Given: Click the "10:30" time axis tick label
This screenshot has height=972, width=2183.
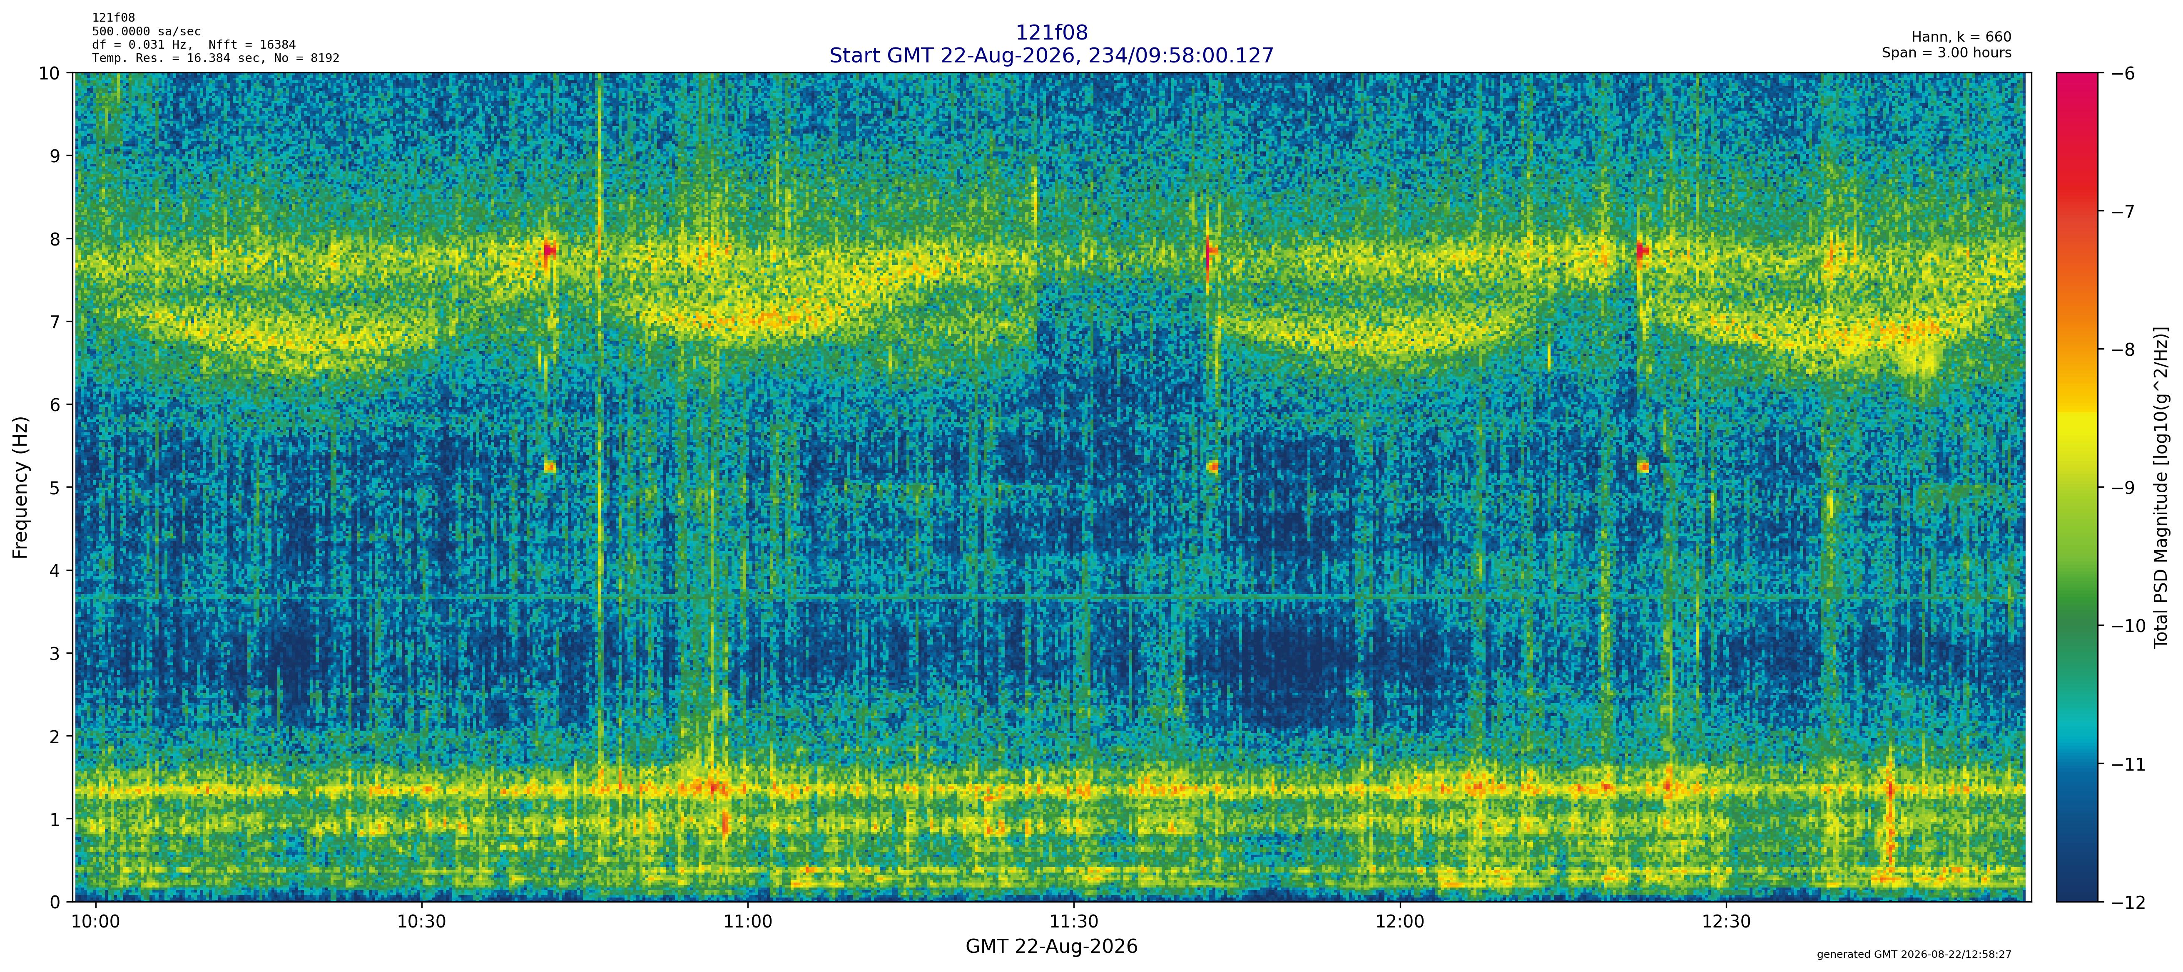Looking at the screenshot, I should coord(421,922).
